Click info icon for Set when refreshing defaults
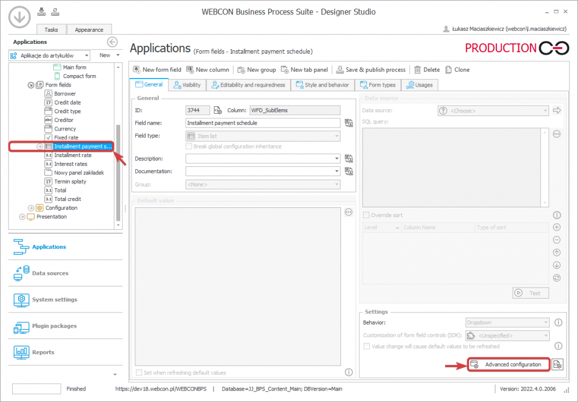Viewport: 578px width, 402px height. coord(349,373)
